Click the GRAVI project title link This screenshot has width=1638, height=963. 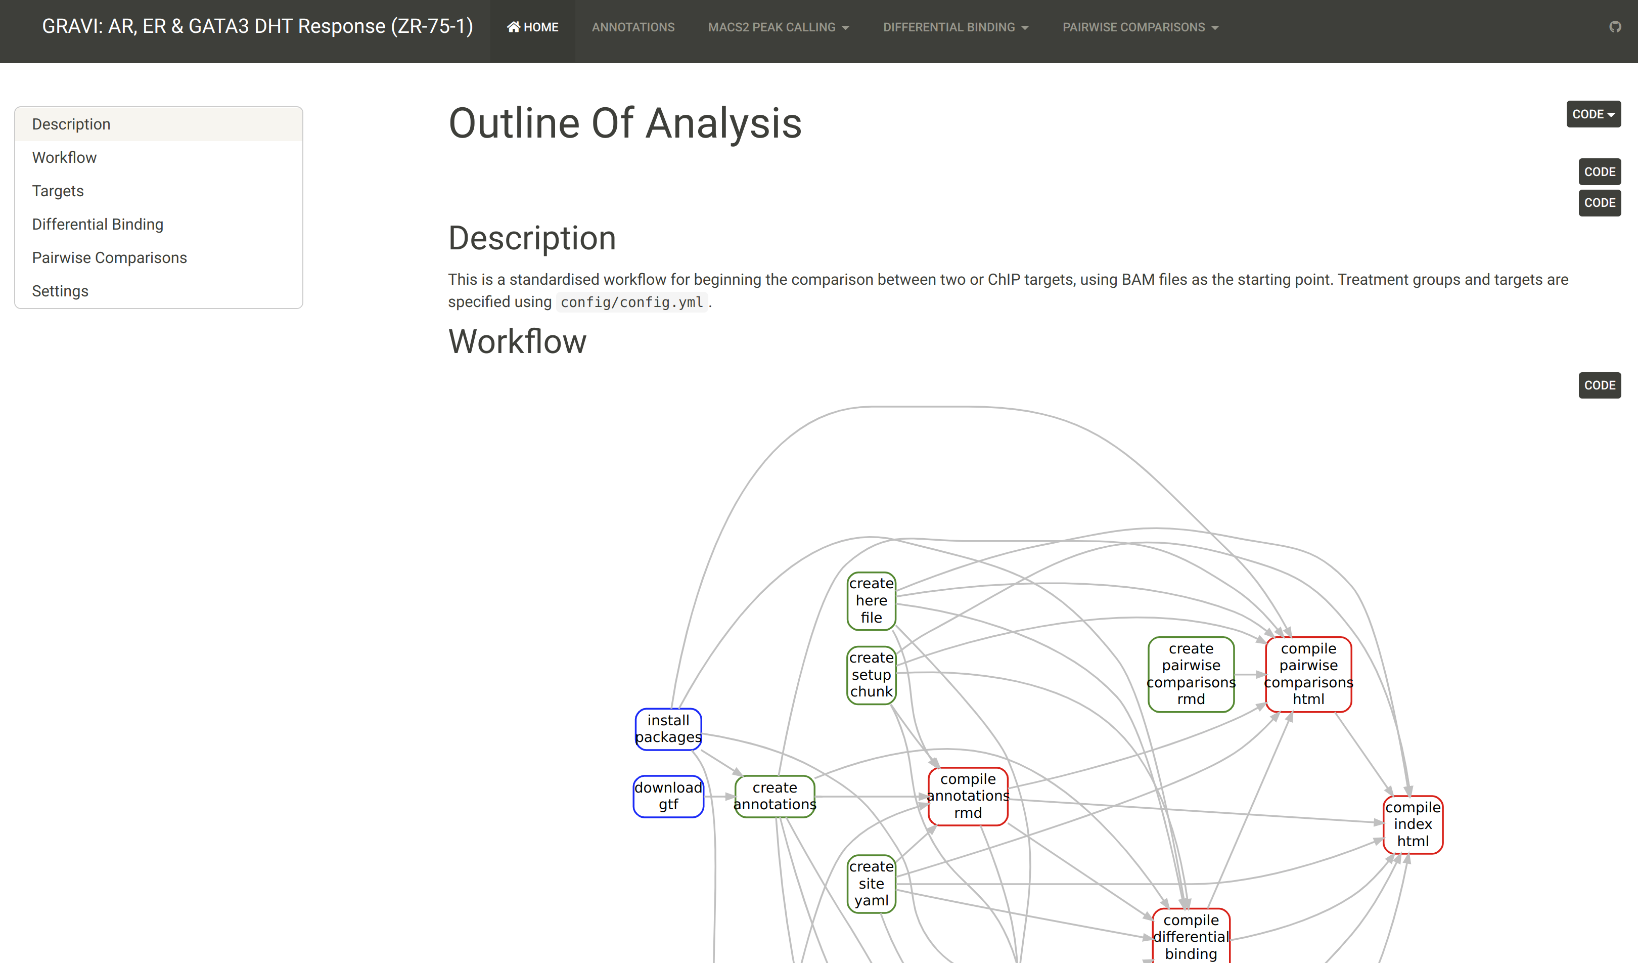coord(257,26)
